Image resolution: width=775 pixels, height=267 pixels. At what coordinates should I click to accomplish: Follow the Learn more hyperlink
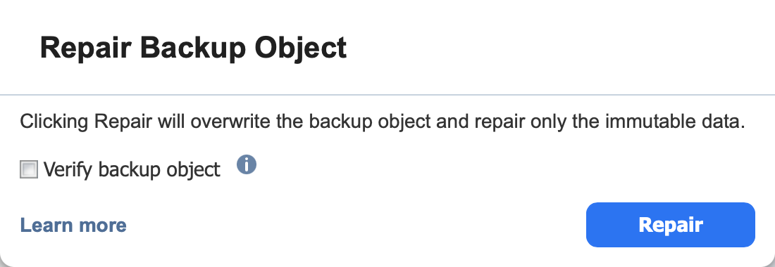73,225
